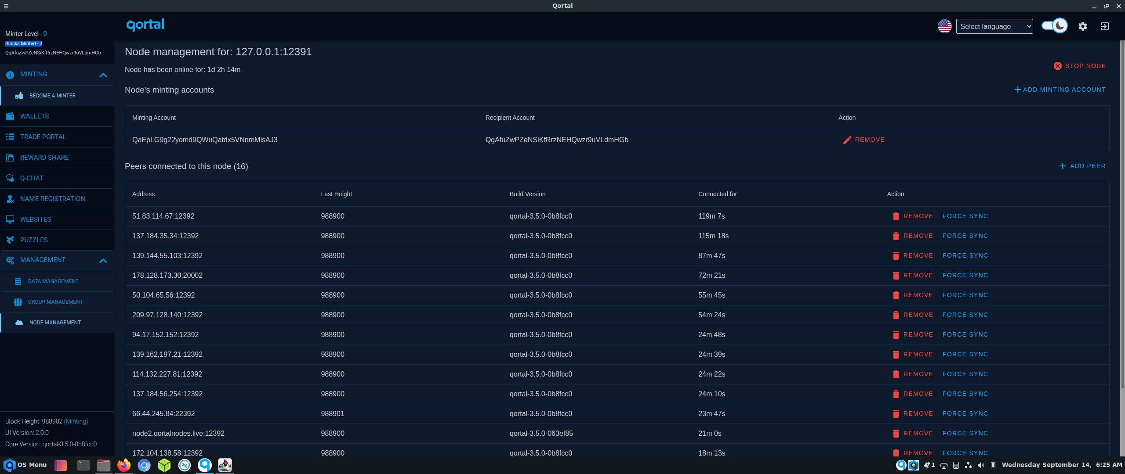The image size is (1125, 474).
Task: Click trash icon for peer 137.184.56.254:12392
Action: 896,394
